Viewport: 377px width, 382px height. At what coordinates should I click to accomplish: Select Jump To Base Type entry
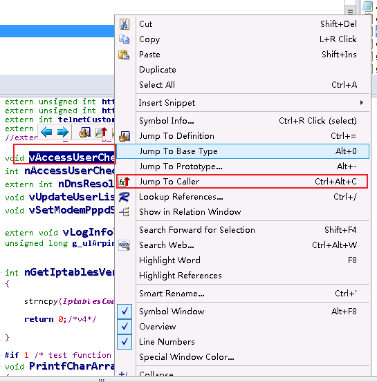pos(243,151)
